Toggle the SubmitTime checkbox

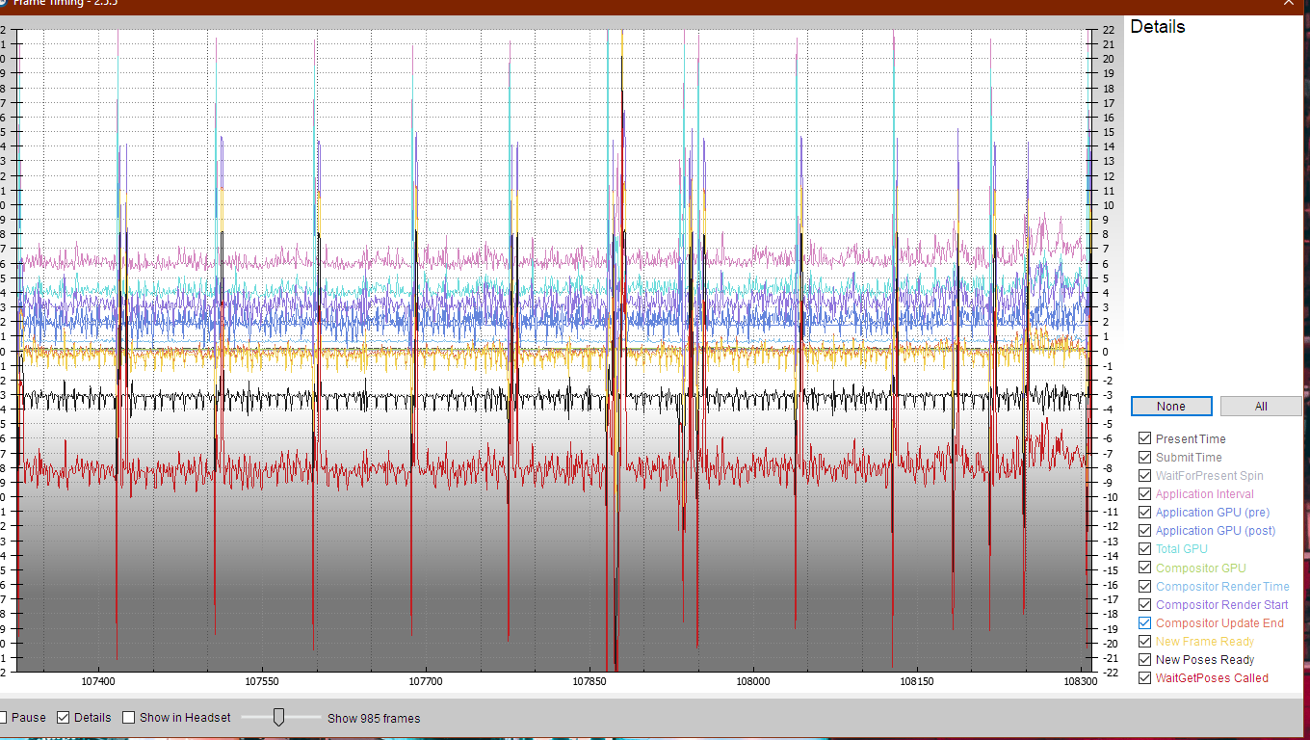point(1144,457)
